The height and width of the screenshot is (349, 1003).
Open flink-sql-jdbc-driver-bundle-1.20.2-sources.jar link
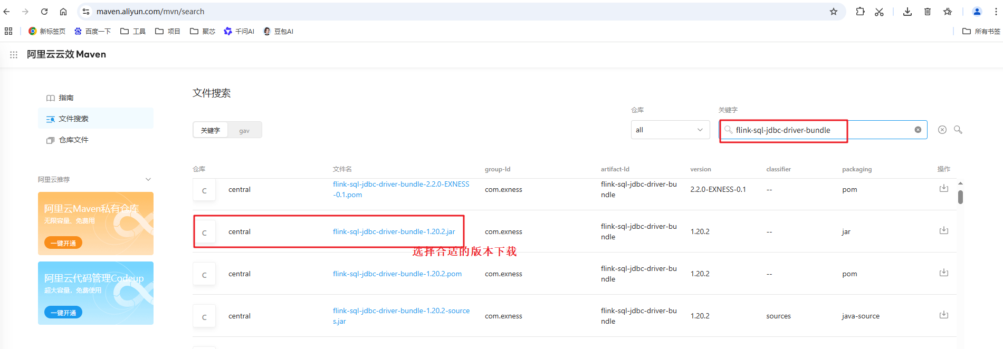(401, 316)
